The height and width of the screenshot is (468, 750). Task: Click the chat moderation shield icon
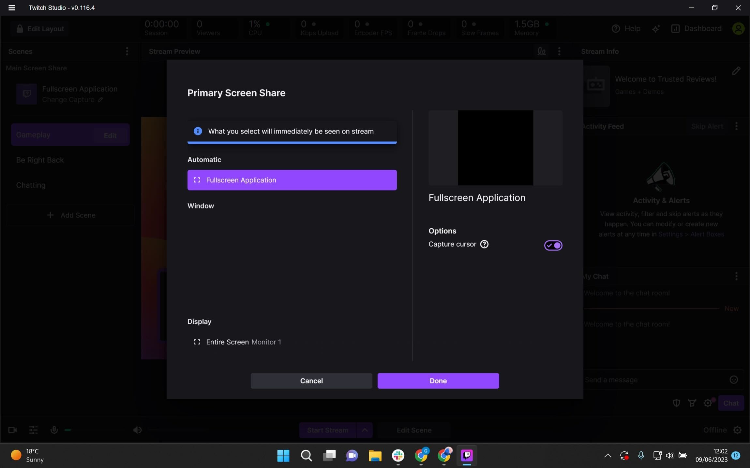coord(676,403)
